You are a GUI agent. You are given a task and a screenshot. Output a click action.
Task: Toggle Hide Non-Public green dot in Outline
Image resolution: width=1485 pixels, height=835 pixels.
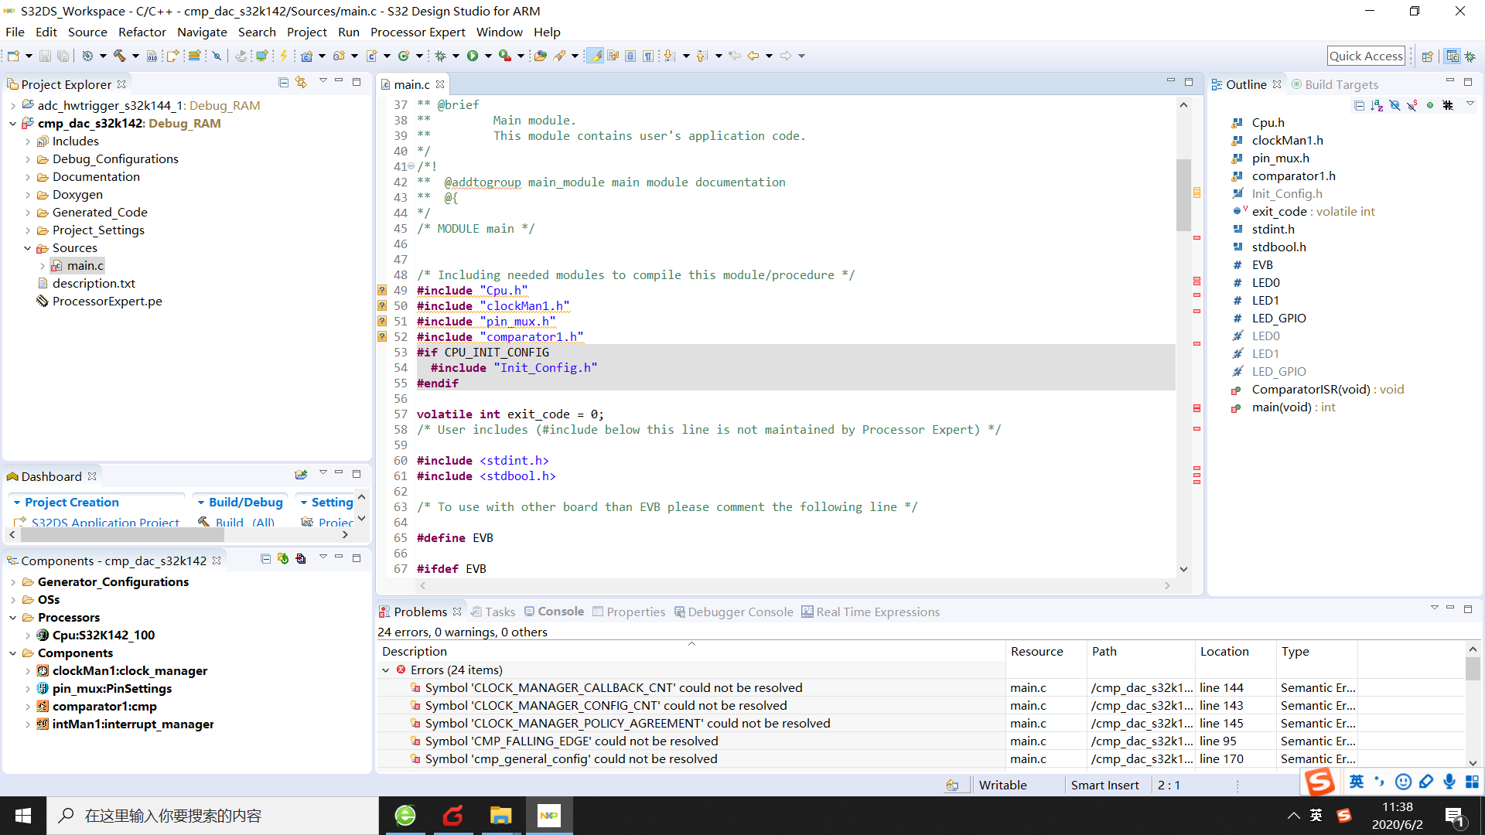[x=1430, y=105]
